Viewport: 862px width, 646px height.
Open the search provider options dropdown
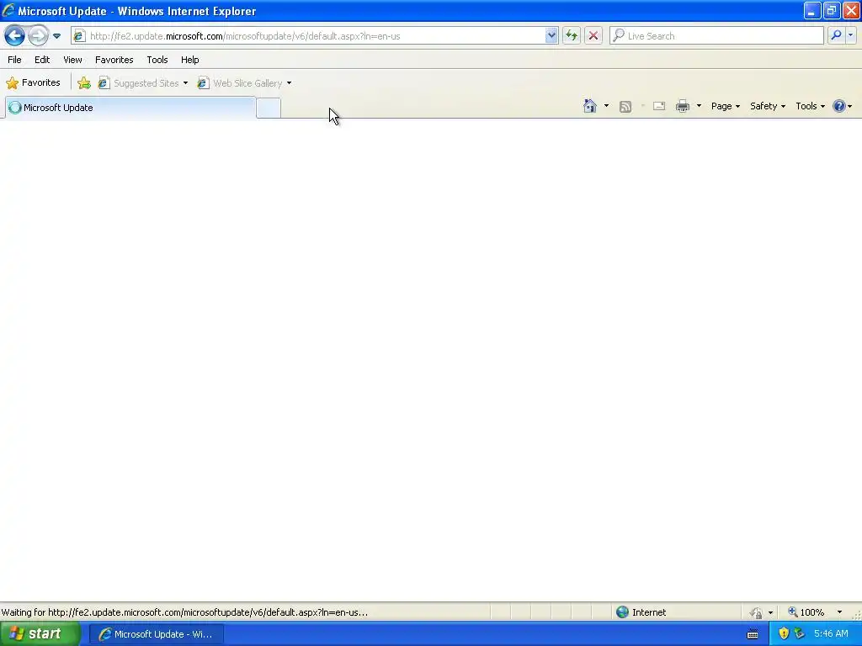point(850,35)
